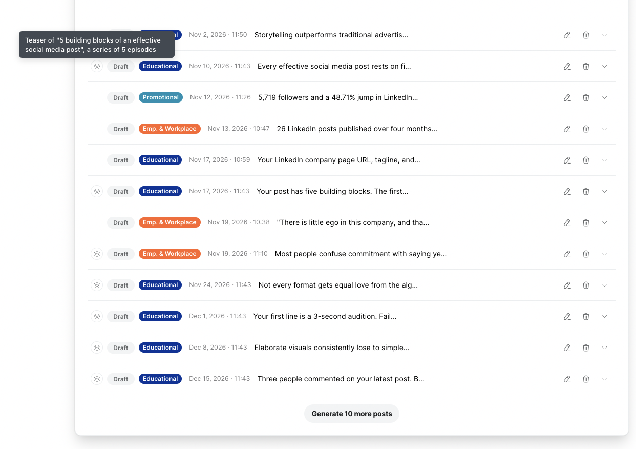Screen dimensions: 636x449
Task: Expand the 'Every effective social media post' row
Action: (x=604, y=67)
